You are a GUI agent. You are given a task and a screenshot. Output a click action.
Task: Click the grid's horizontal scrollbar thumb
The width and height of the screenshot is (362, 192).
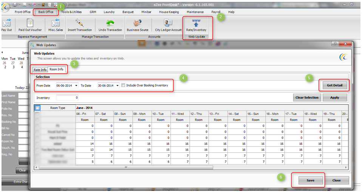126,167
